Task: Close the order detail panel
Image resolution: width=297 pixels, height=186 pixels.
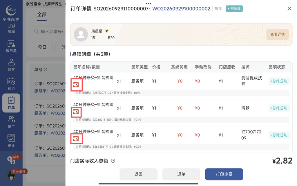Action: (x=289, y=9)
